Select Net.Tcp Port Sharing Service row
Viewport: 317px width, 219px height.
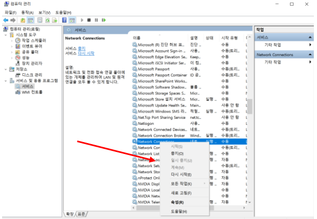click(189, 117)
